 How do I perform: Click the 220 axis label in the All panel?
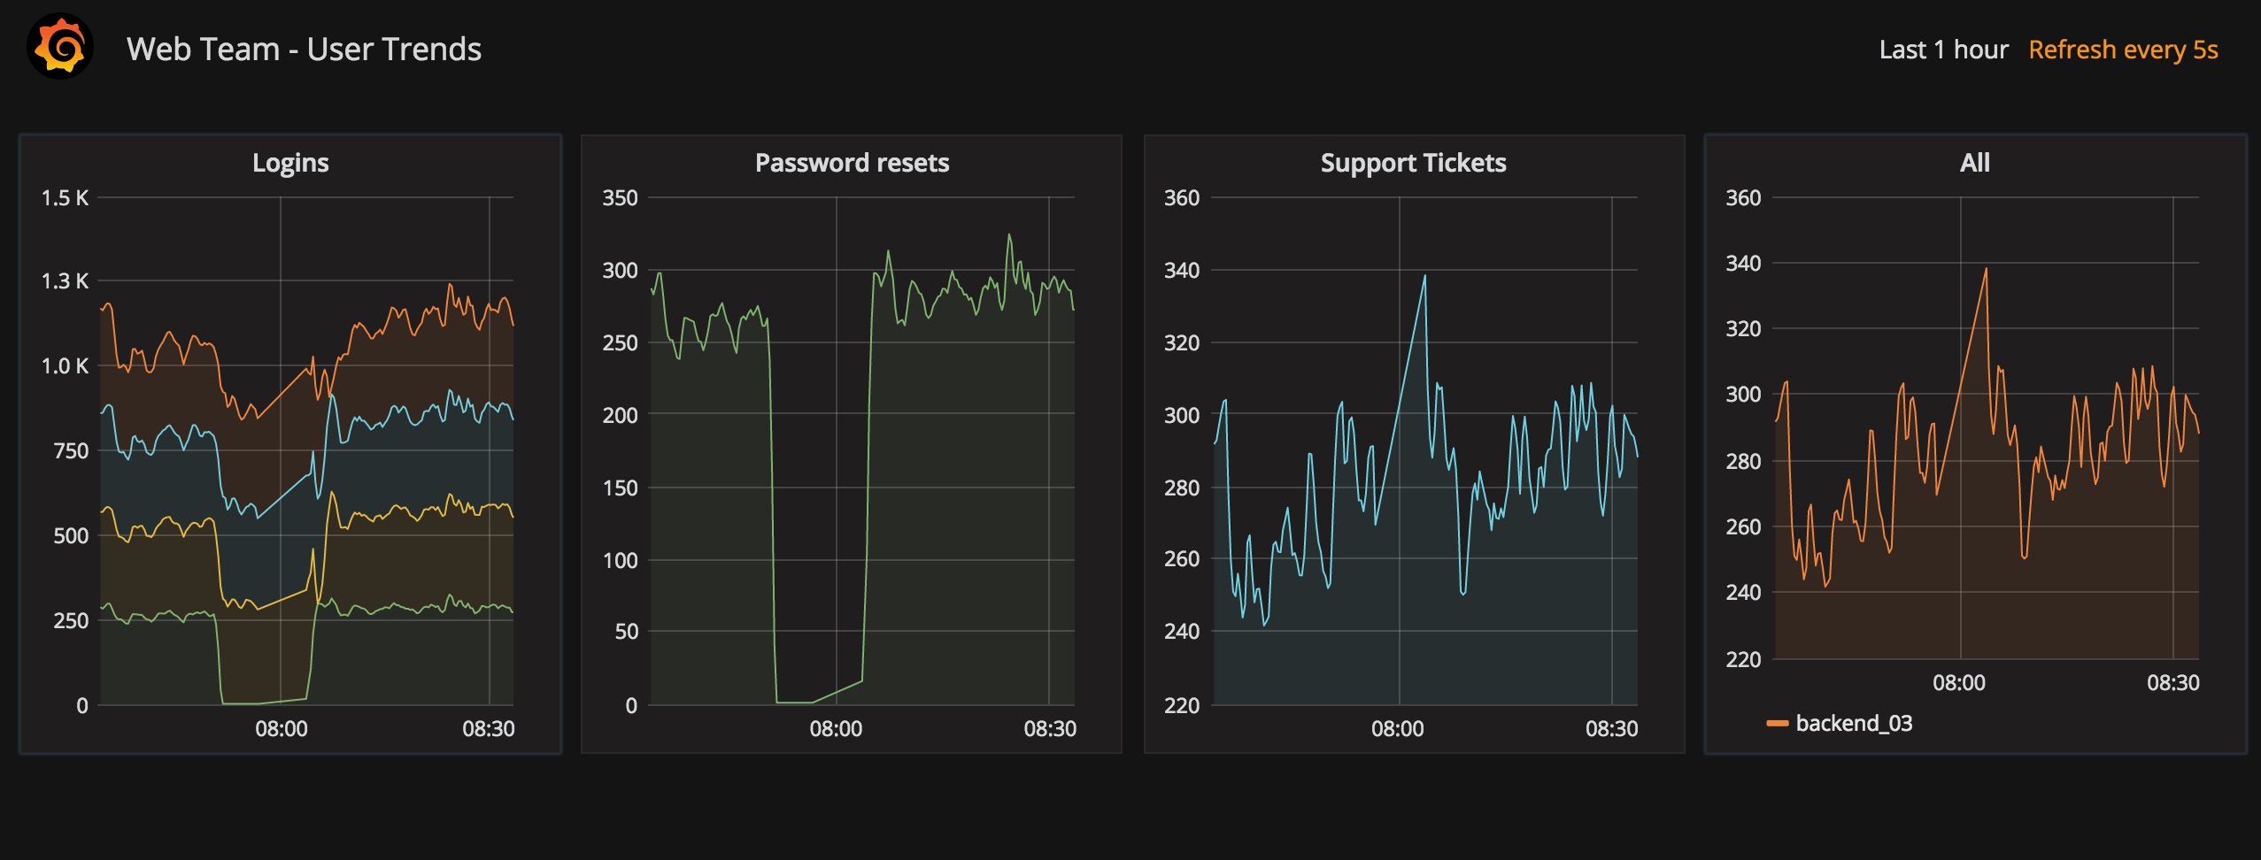pos(1742,660)
